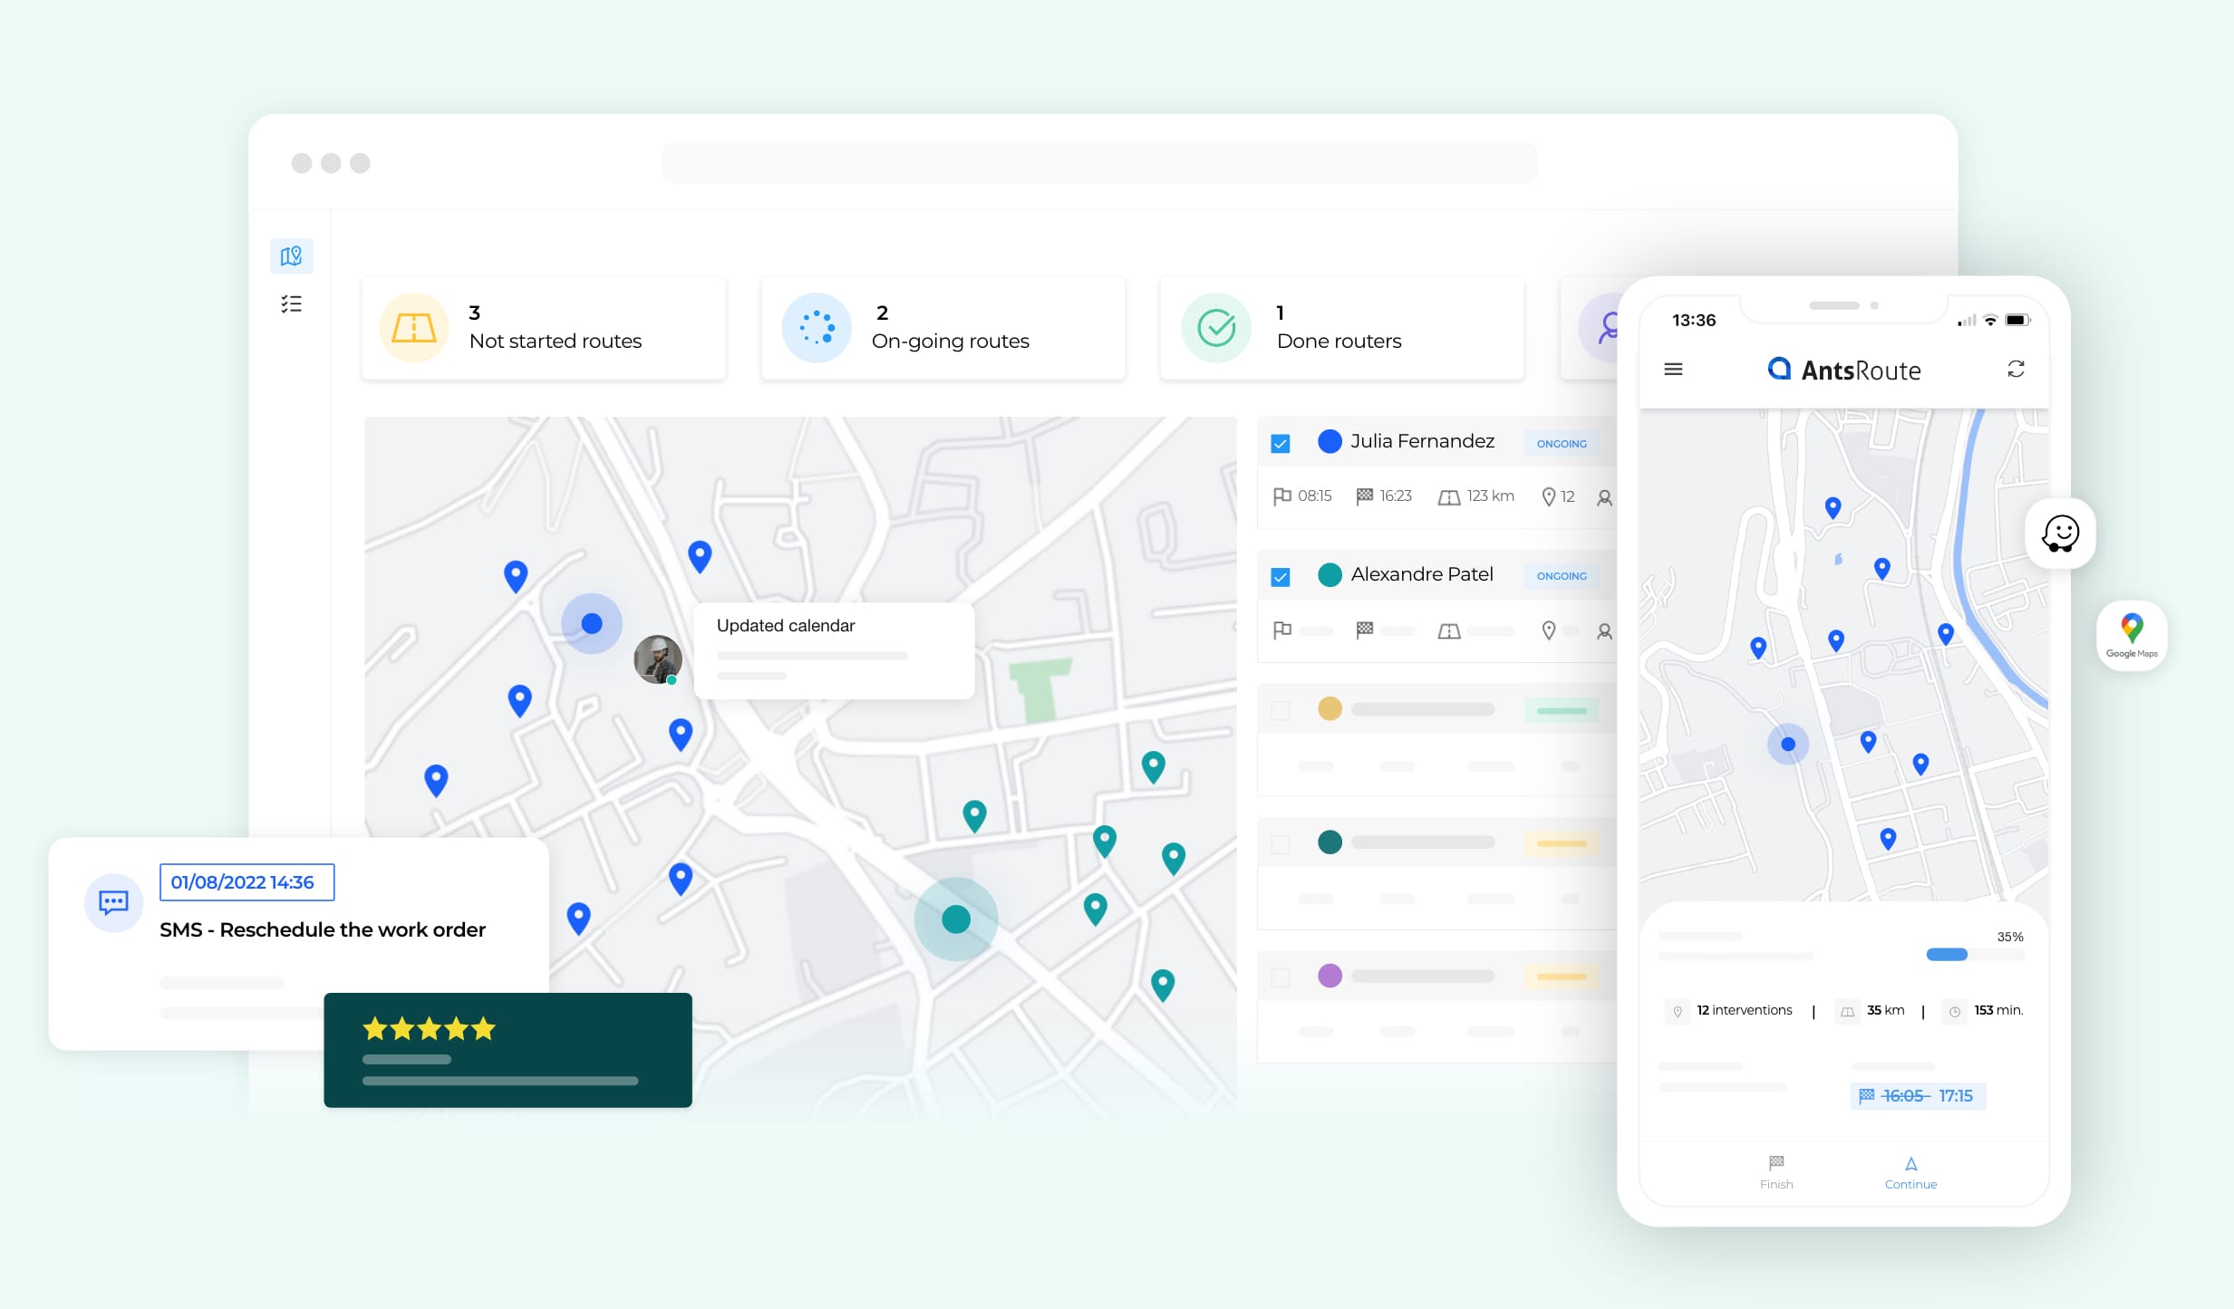
Task: Click the technician avatar on the map
Action: point(657,659)
